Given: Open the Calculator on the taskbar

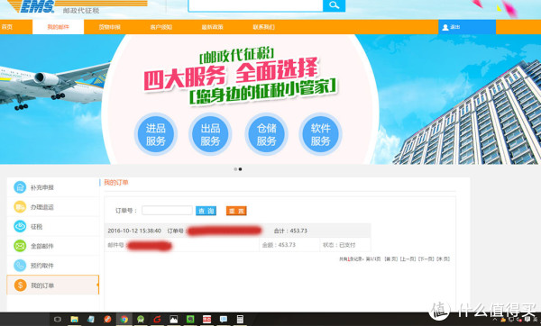Looking at the screenshot, I should tap(240, 320).
